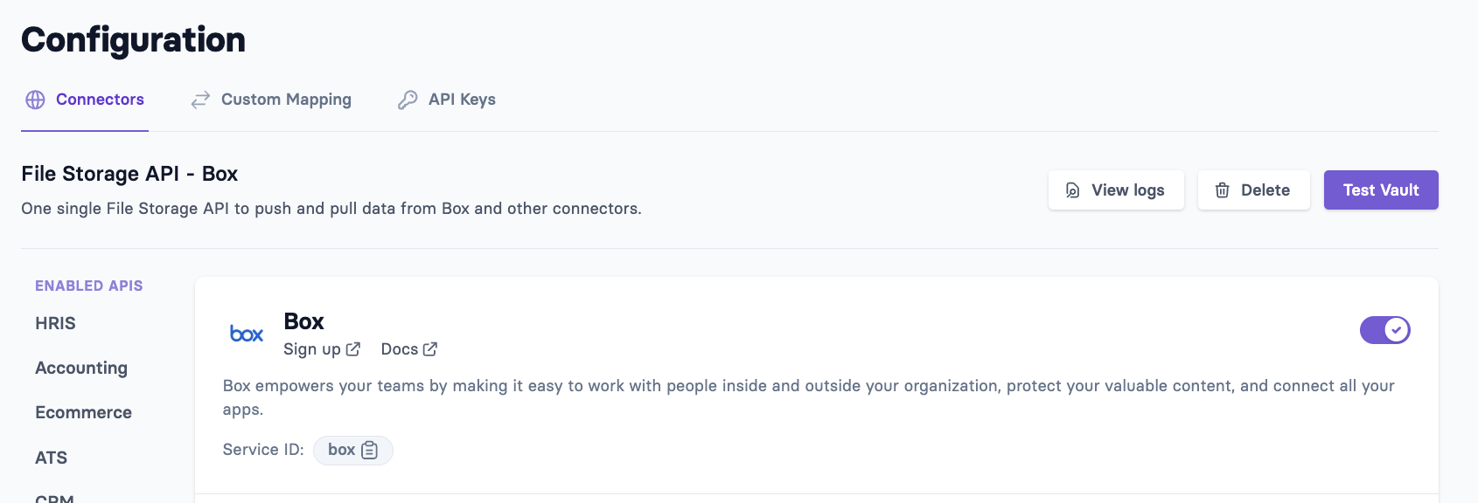The height and width of the screenshot is (503, 1478).
Task: Choose Accounting in the sidebar
Action: (x=81, y=368)
